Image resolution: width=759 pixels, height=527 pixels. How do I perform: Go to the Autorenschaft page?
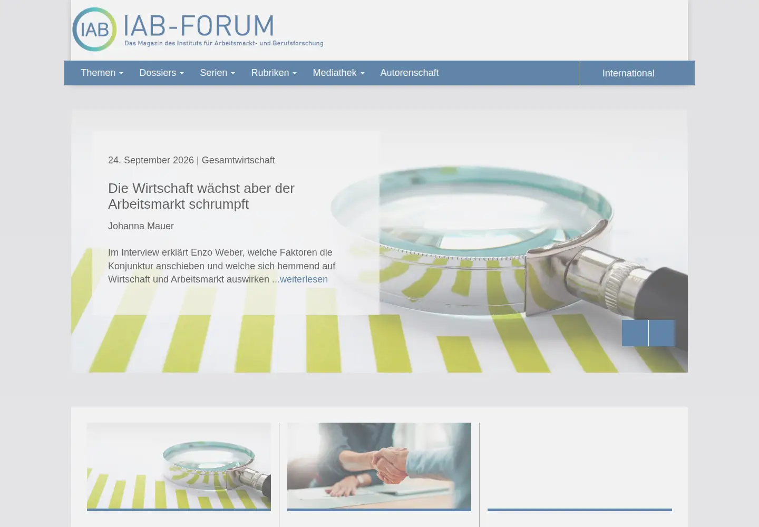410,73
